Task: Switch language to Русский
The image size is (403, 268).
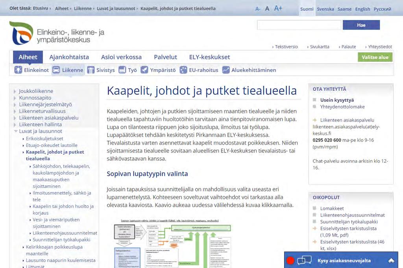Action: point(383,9)
